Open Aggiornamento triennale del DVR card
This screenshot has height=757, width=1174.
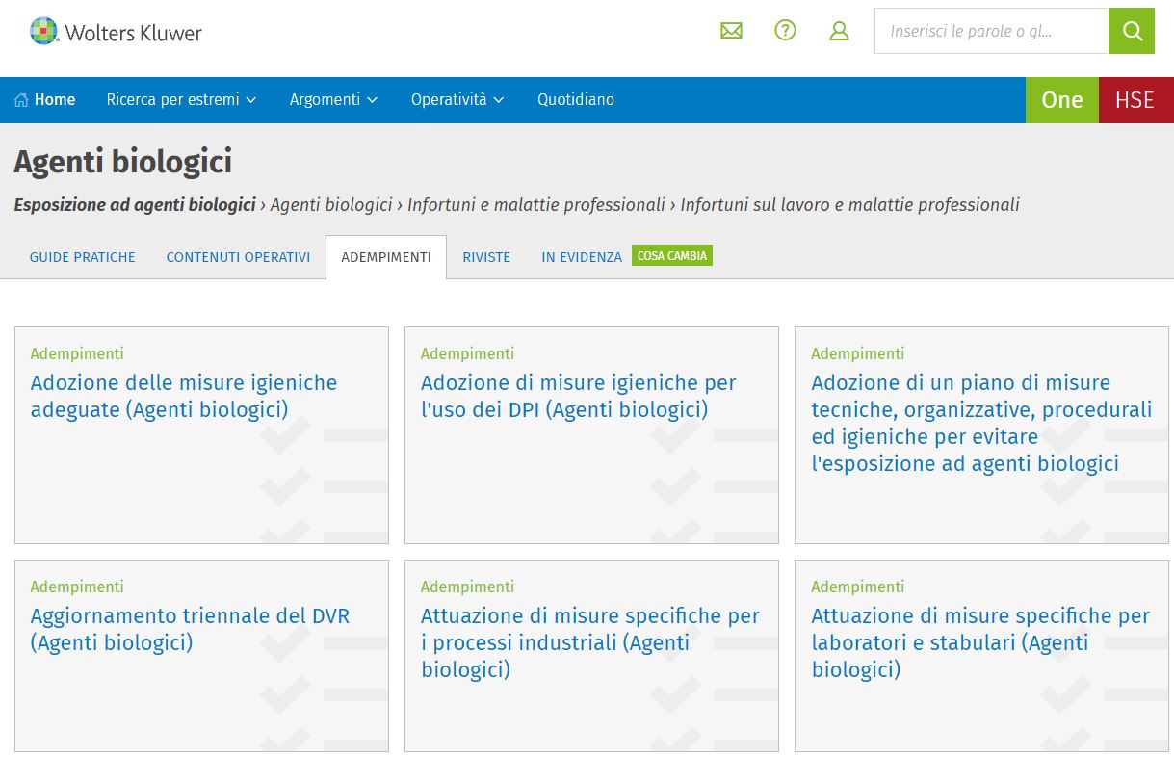click(190, 629)
